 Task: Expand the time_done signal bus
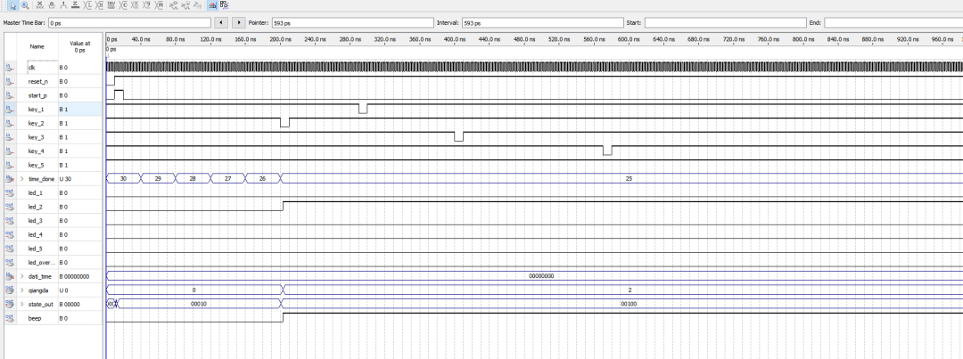[x=22, y=179]
